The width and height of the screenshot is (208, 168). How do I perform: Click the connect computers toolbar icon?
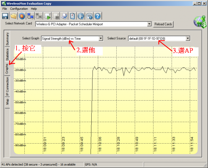(30, 16)
